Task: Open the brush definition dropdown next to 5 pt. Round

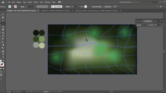Action: (63, 7)
